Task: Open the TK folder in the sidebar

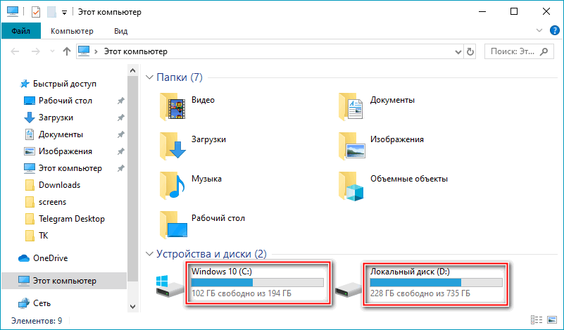Action: [43, 236]
